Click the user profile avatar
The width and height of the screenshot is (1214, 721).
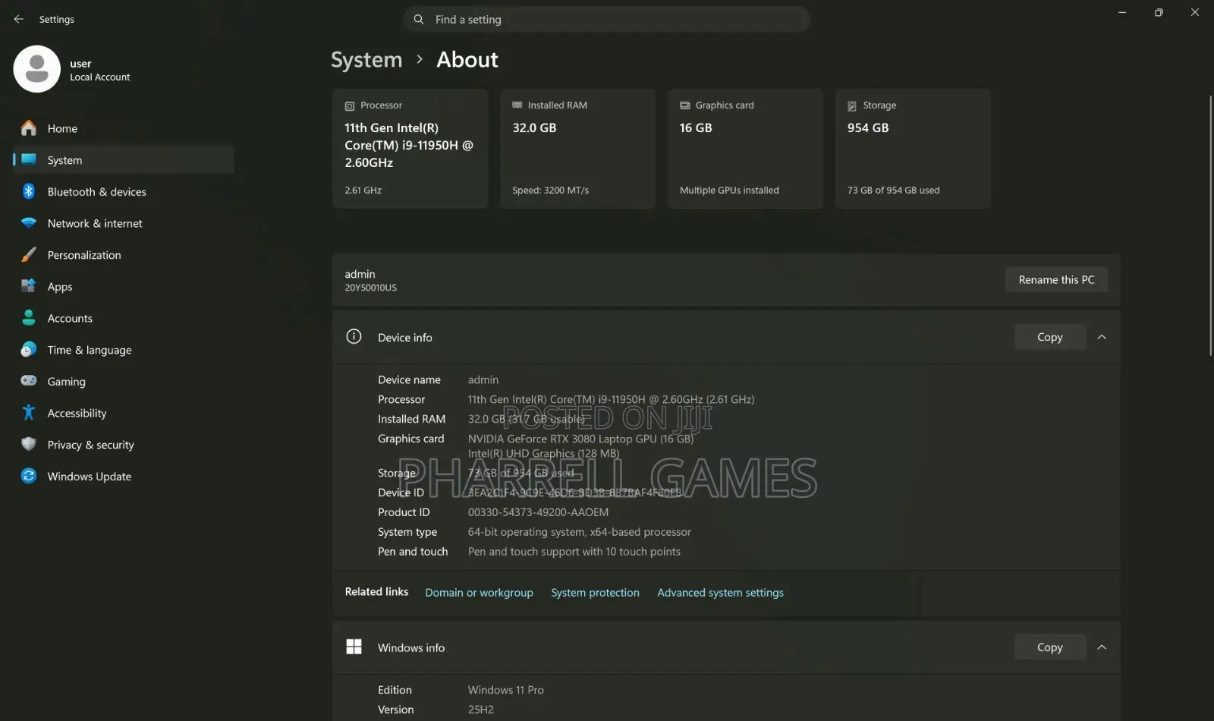[36, 69]
